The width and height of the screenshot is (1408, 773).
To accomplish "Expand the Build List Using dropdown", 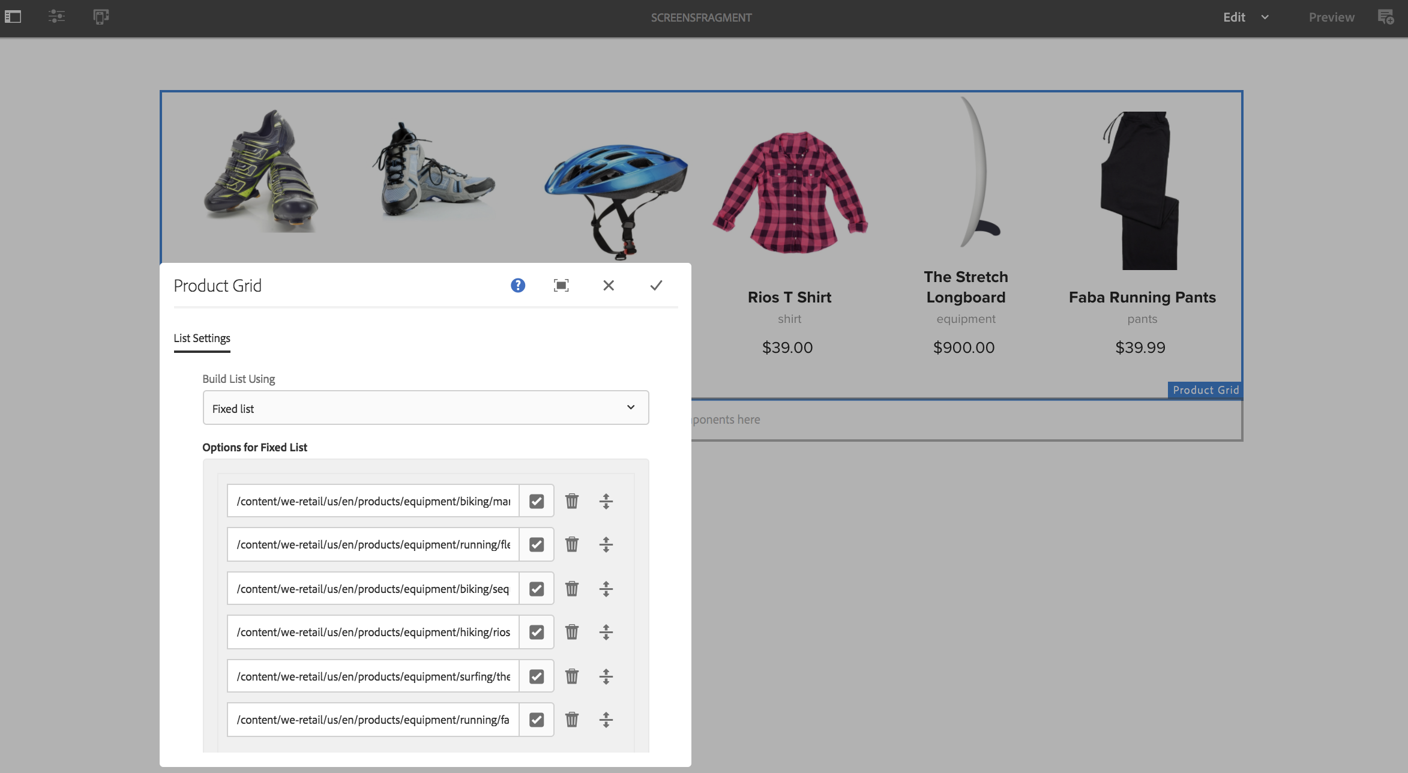I will click(426, 408).
